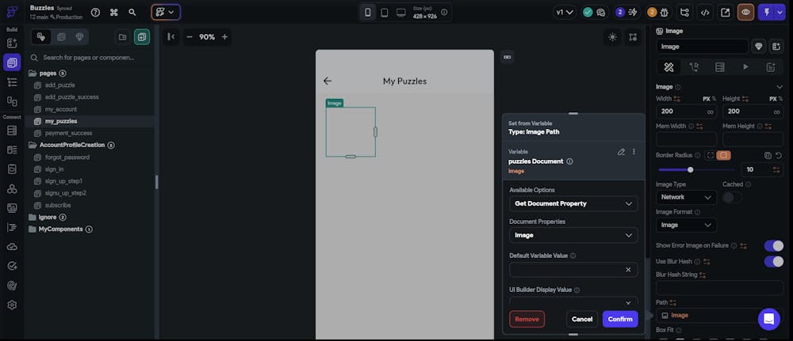The width and height of the screenshot is (793, 341).
Task: Open the keyboard shortcuts command icon
Action: click(113, 13)
